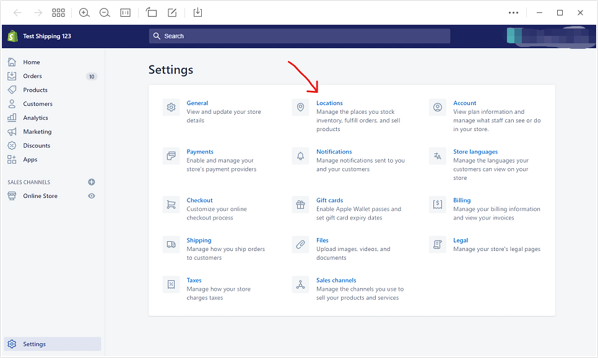The image size is (598, 358).
Task: Click the Locations pin icon
Action: pyautogui.click(x=300, y=108)
